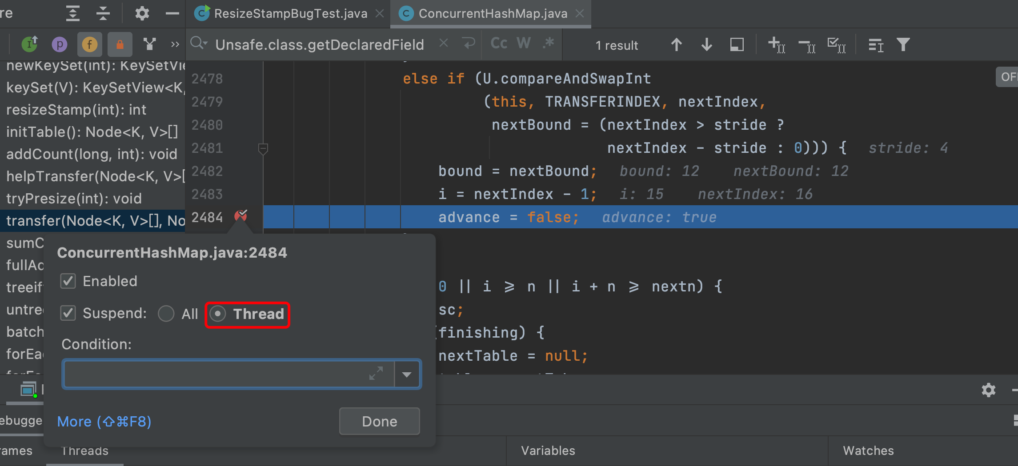Select addCount(long, int) method
This screenshot has height=466, width=1018.
click(92, 154)
